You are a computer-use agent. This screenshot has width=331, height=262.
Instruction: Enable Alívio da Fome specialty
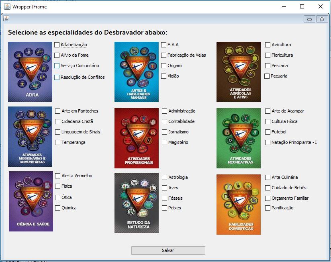tap(57, 55)
